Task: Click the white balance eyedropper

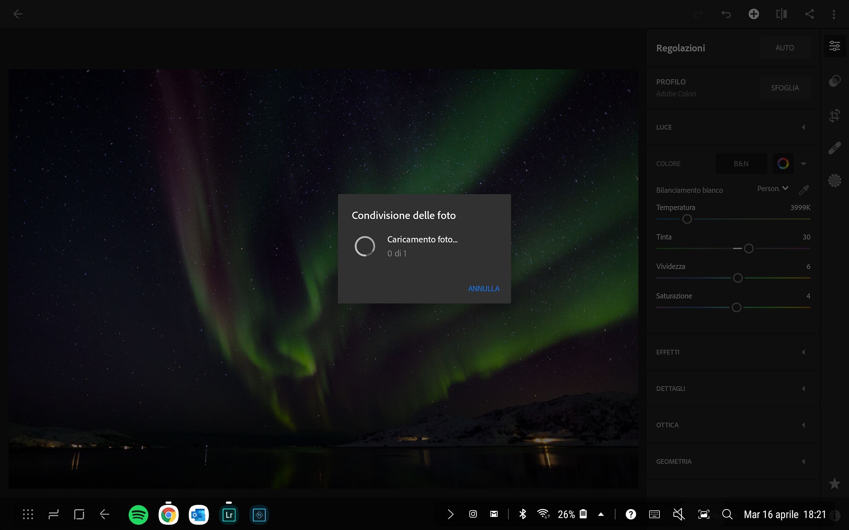Action: [x=804, y=190]
